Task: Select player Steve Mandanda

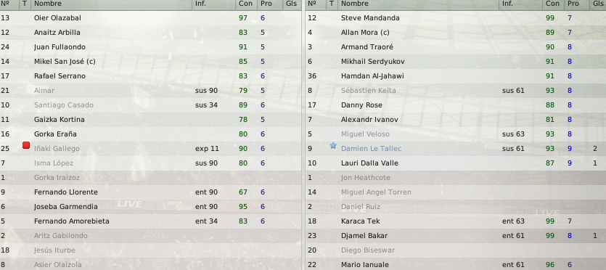Action: pos(370,18)
